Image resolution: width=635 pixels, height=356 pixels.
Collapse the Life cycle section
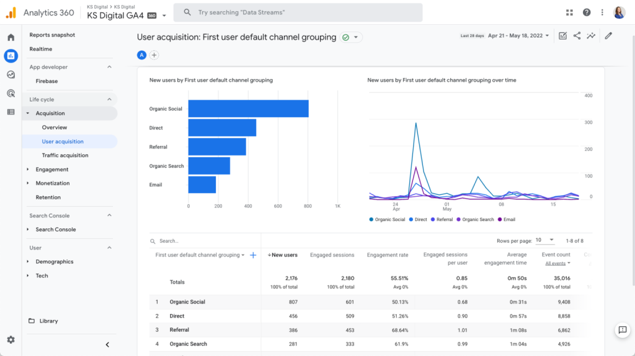(x=109, y=99)
